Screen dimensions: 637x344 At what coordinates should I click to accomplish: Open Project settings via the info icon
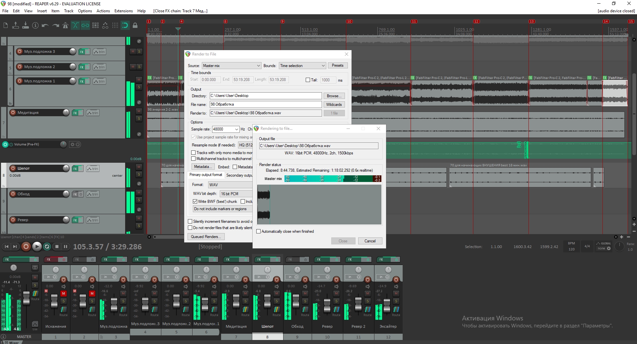[x=35, y=26]
